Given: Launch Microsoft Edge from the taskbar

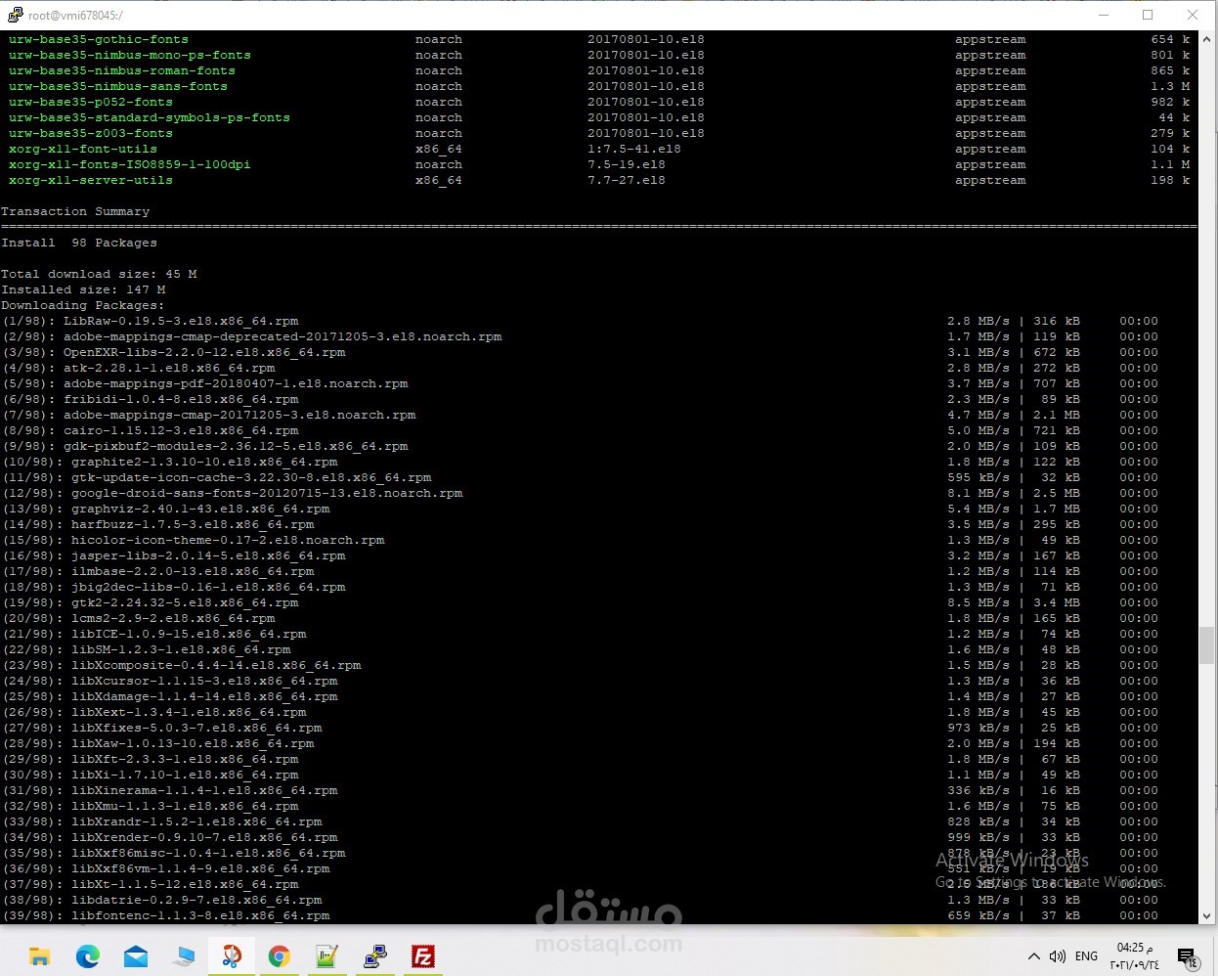Looking at the screenshot, I should pos(88,956).
